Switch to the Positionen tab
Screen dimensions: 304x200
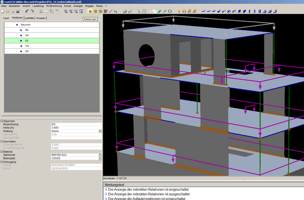17,18
